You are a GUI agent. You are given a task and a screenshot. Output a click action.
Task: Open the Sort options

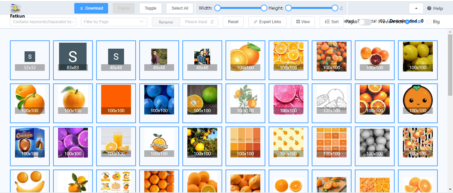click(x=332, y=22)
